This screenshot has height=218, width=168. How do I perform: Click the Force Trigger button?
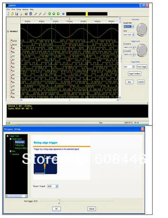(142, 67)
